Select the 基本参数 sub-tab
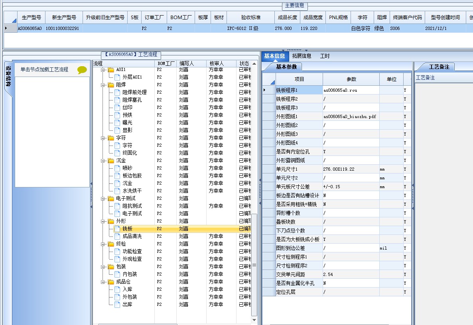 (286, 67)
